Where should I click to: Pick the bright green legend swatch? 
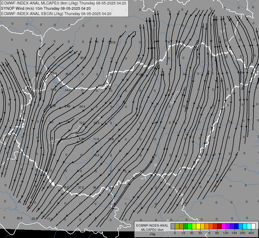[x=190, y=226]
